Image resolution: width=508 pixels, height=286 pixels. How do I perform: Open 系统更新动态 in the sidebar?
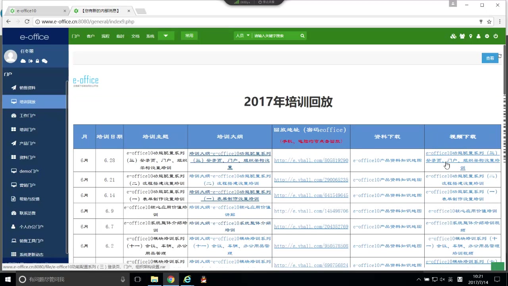point(34,255)
